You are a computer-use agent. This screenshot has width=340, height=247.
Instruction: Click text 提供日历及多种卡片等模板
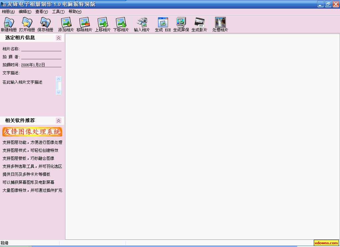pos(26,174)
